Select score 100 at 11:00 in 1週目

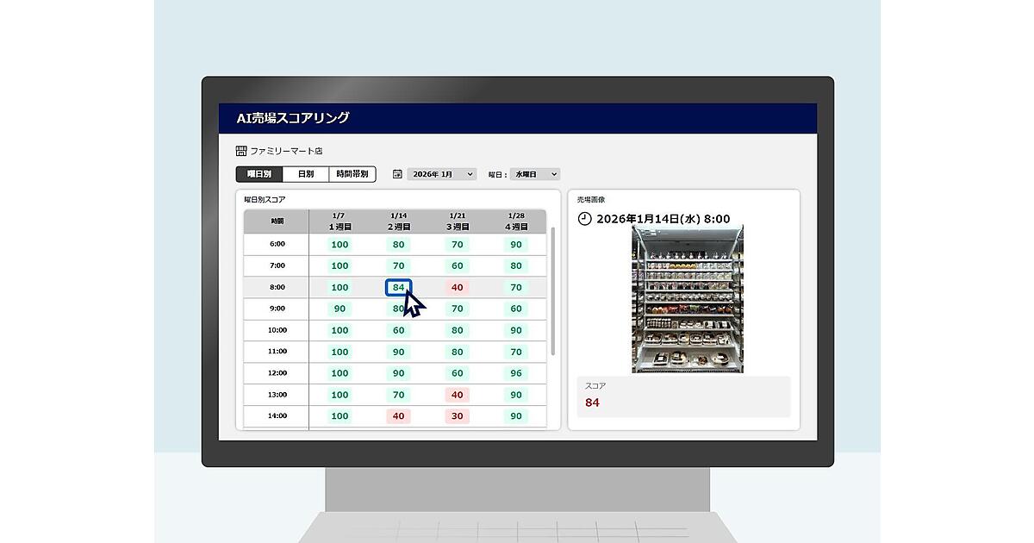[x=339, y=352]
